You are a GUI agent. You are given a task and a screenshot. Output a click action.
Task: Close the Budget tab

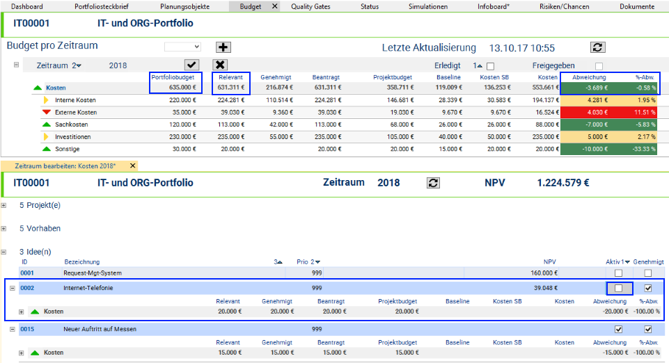pyautogui.click(x=275, y=6)
